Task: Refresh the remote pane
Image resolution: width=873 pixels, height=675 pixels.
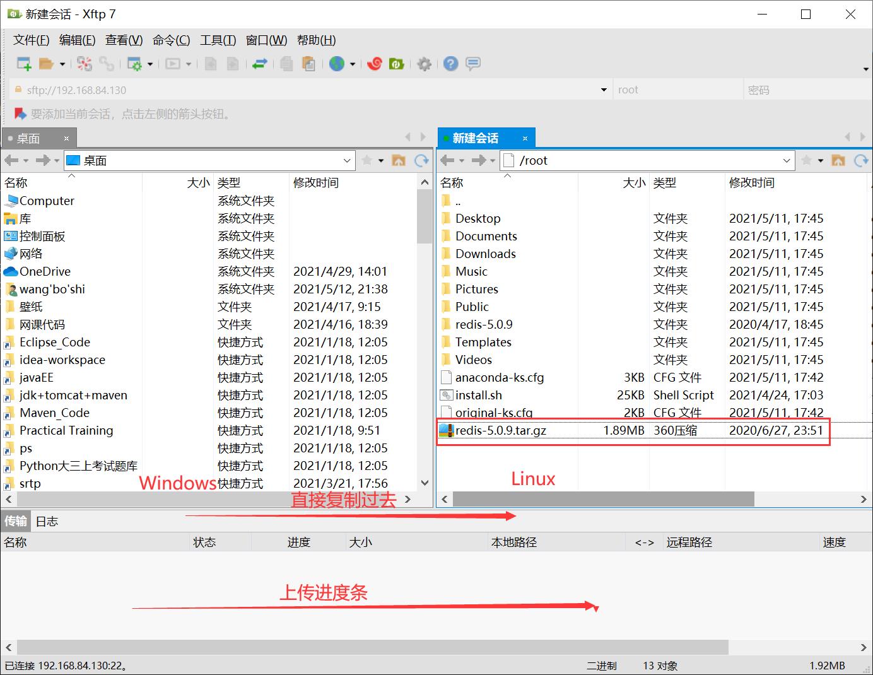Action: click(x=861, y=160)
